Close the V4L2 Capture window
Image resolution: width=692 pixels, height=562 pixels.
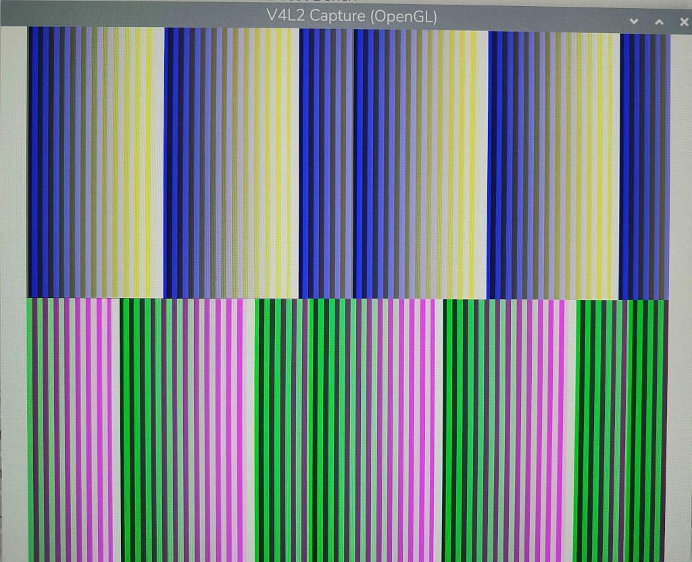(x=684, y=22)
